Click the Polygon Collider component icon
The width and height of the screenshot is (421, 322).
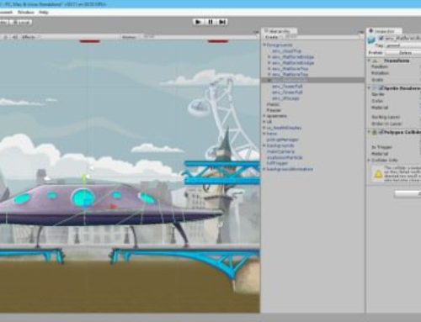375,132
